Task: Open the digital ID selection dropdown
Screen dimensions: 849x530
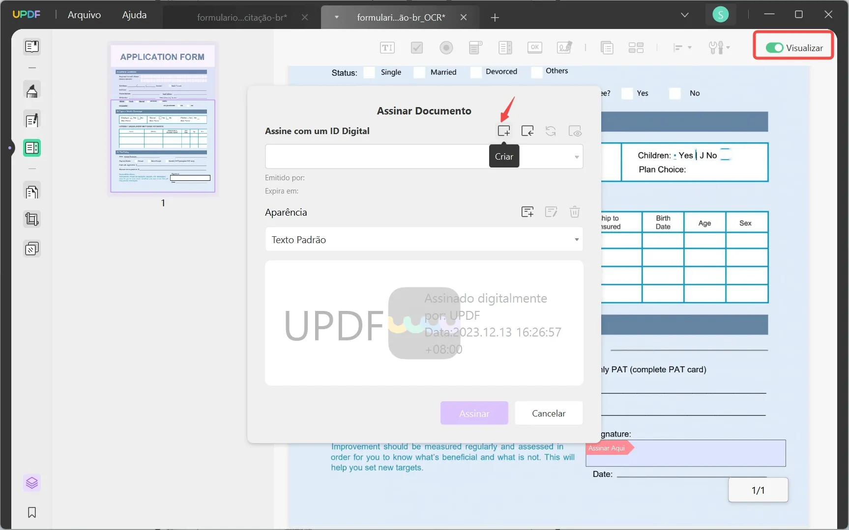Action: (x=424, y=157)
